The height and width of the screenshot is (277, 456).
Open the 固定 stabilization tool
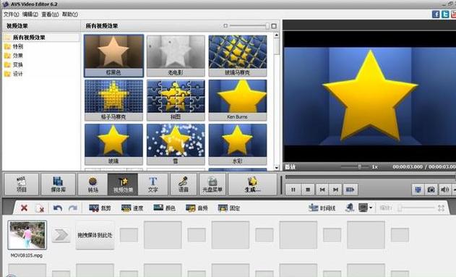click(229, 208)
